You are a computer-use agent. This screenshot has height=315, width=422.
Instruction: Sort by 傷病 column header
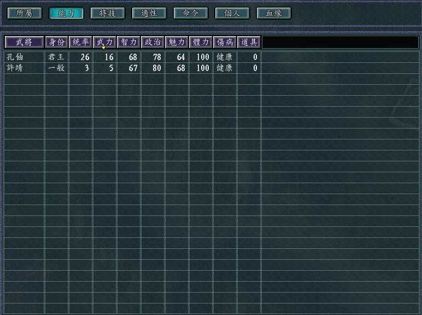click(x=225, y=42)
